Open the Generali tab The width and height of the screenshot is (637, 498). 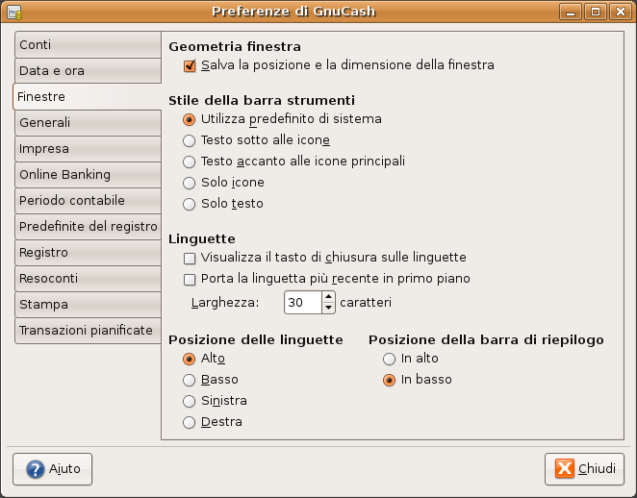[x=89, y=122]
